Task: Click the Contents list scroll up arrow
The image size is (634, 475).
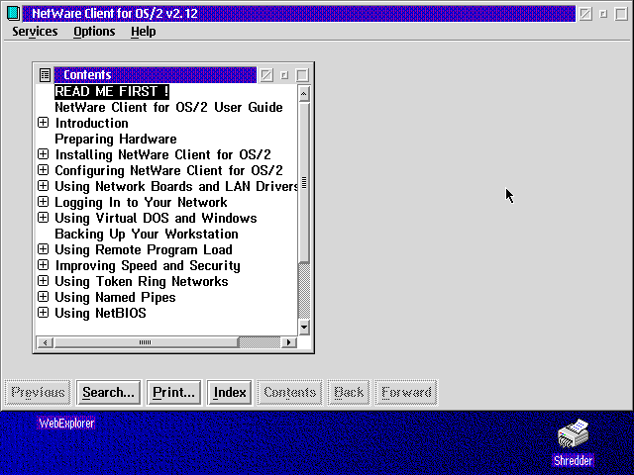Action: coord(304,94)
